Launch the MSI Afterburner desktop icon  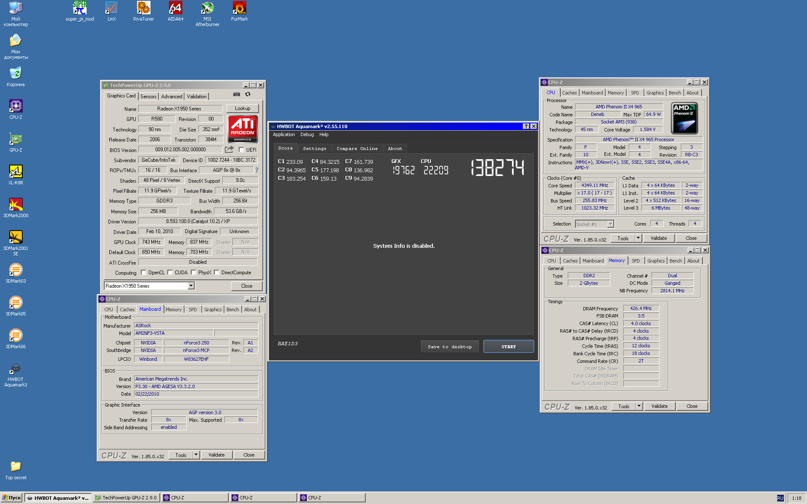tap(207, 13)
